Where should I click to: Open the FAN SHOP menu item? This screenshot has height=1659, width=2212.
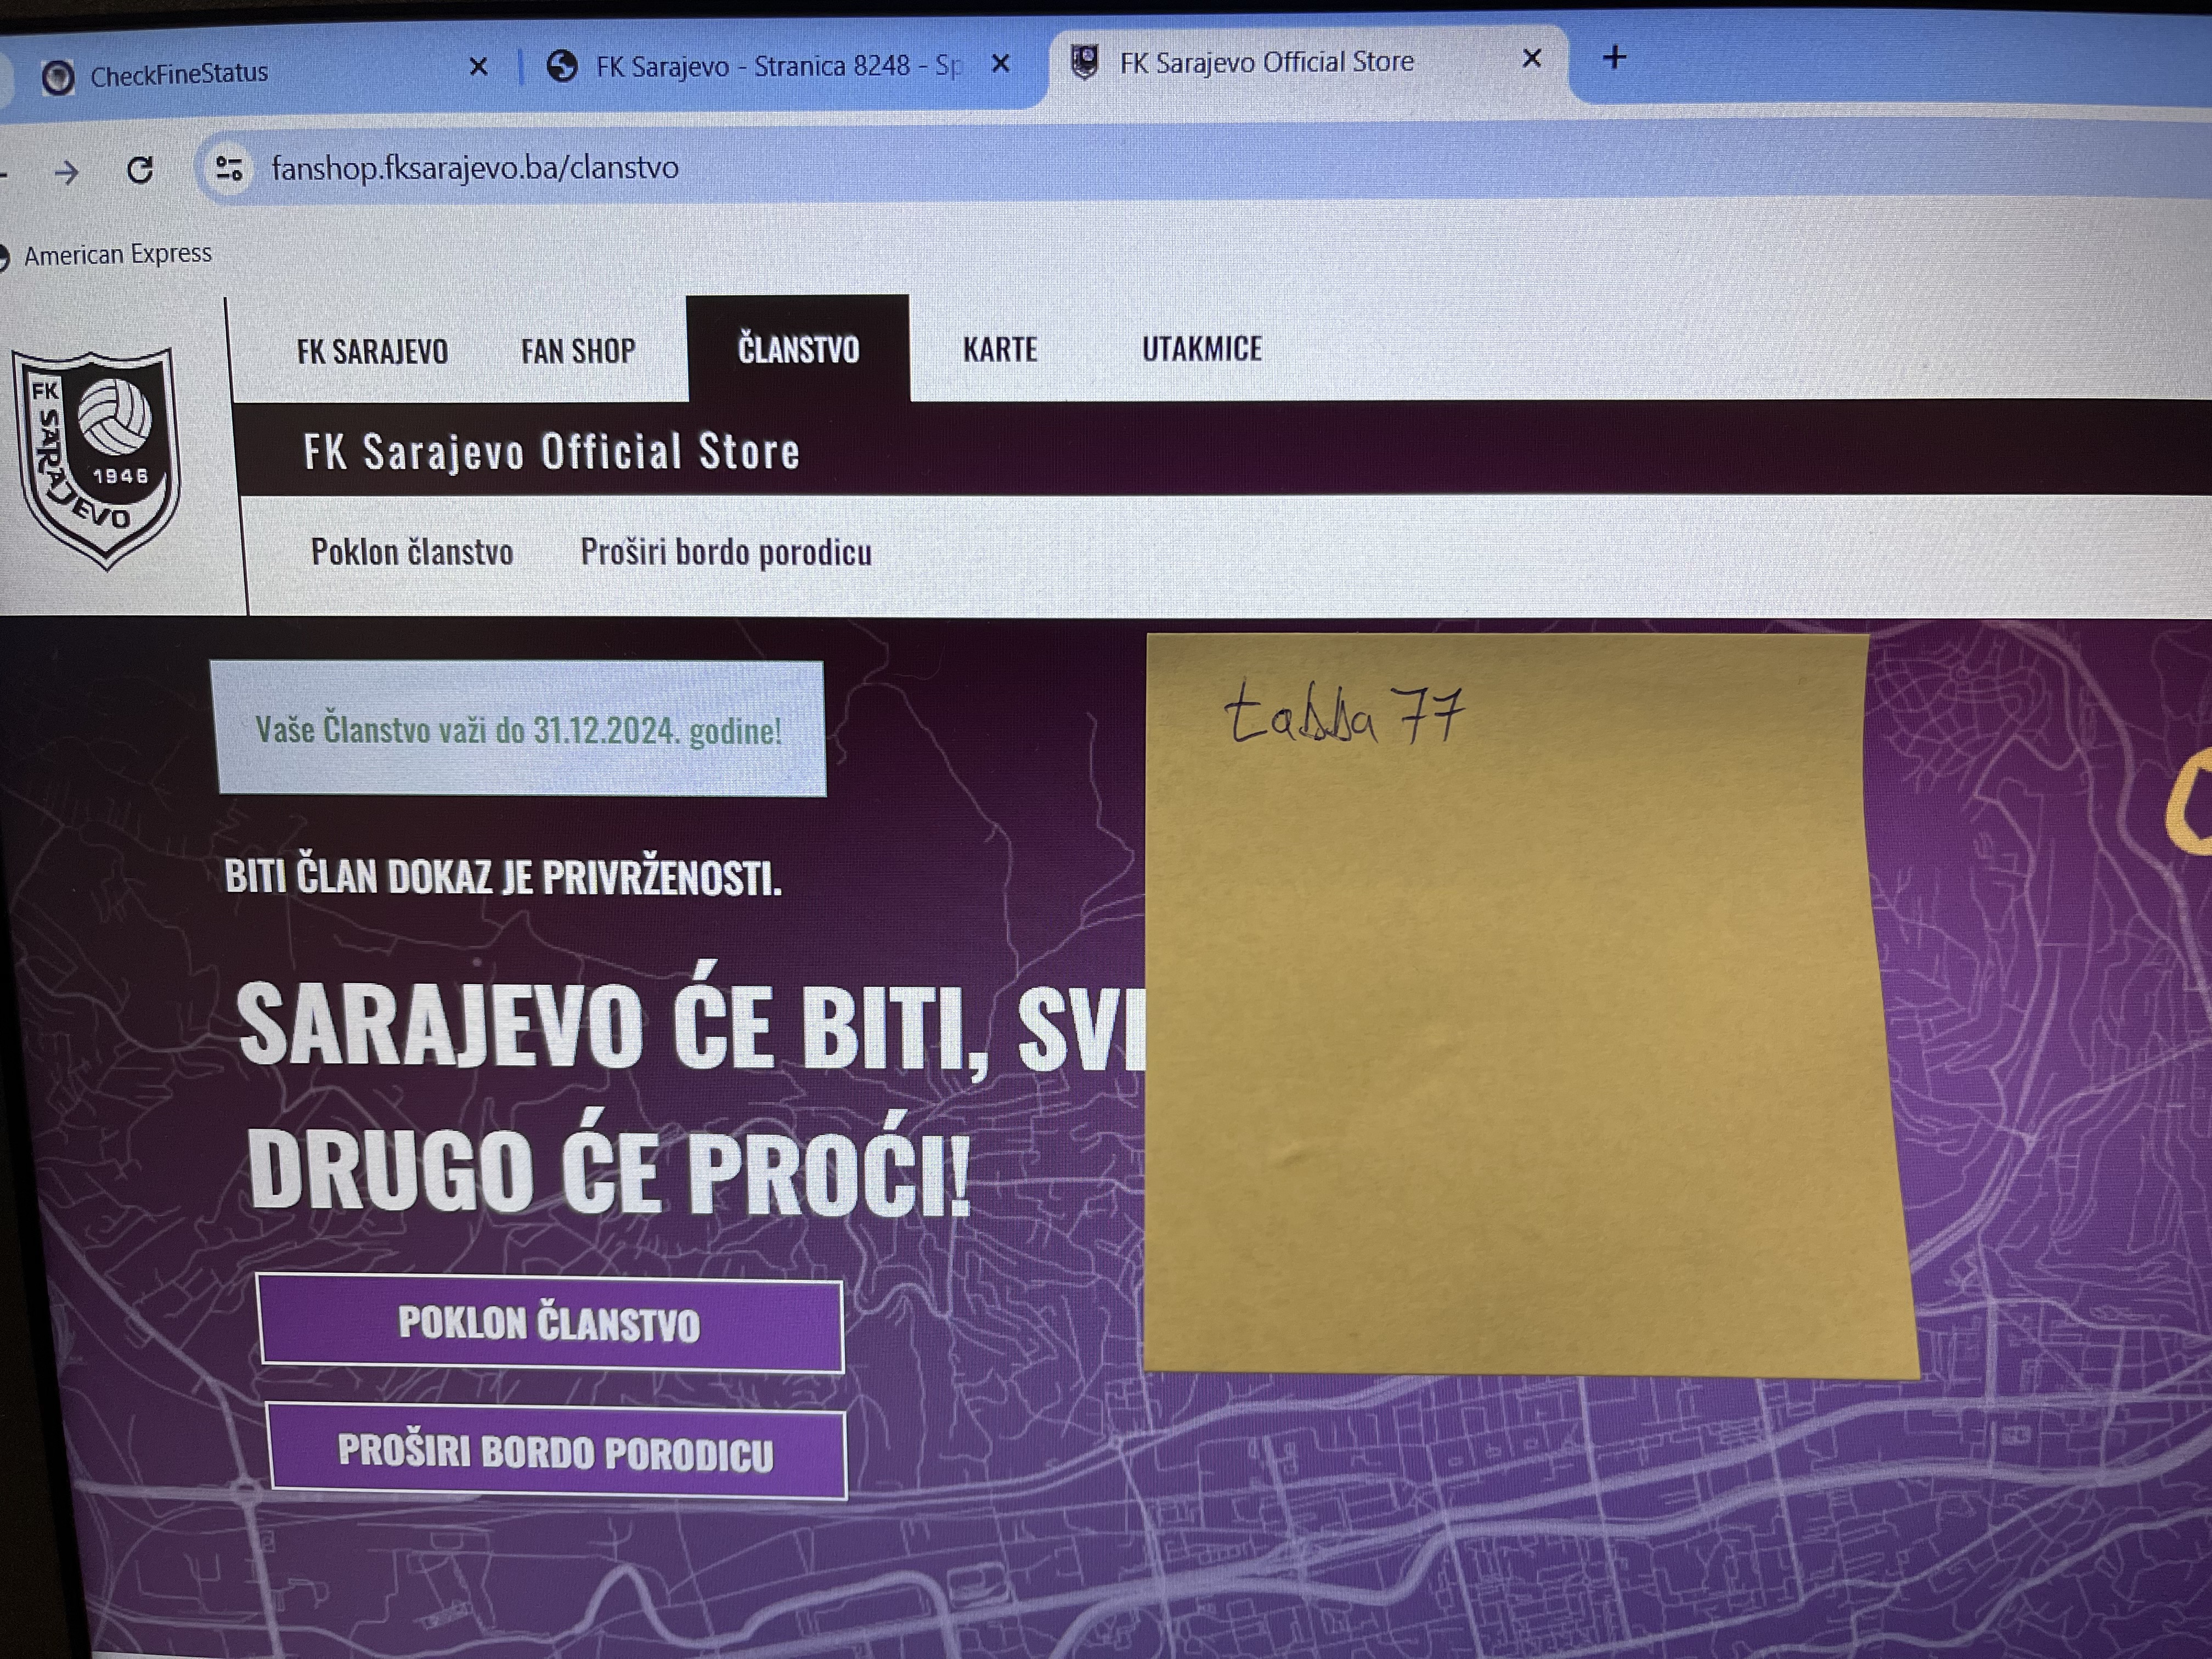click(578, 350)
